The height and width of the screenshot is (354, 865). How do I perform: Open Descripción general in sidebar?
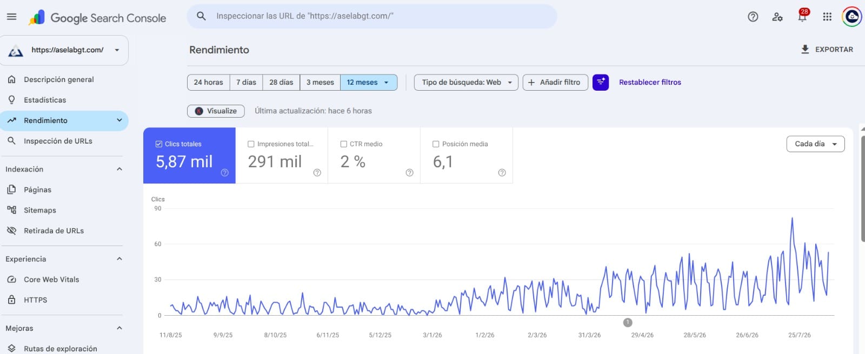click(x=64, y=79)
